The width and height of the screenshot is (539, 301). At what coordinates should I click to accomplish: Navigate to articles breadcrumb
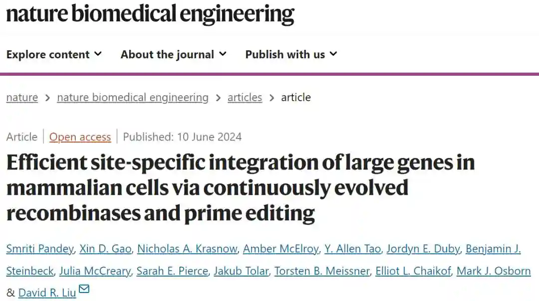[x=245, y=97]
